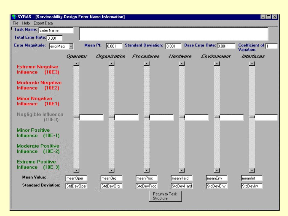
Task: Select the Minor Negative Influence (10E1) label
Action: click(x=38, y=101)
